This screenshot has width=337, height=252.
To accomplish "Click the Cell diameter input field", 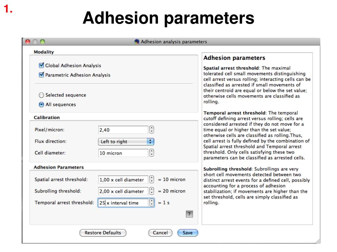I will tap(123, 153).
